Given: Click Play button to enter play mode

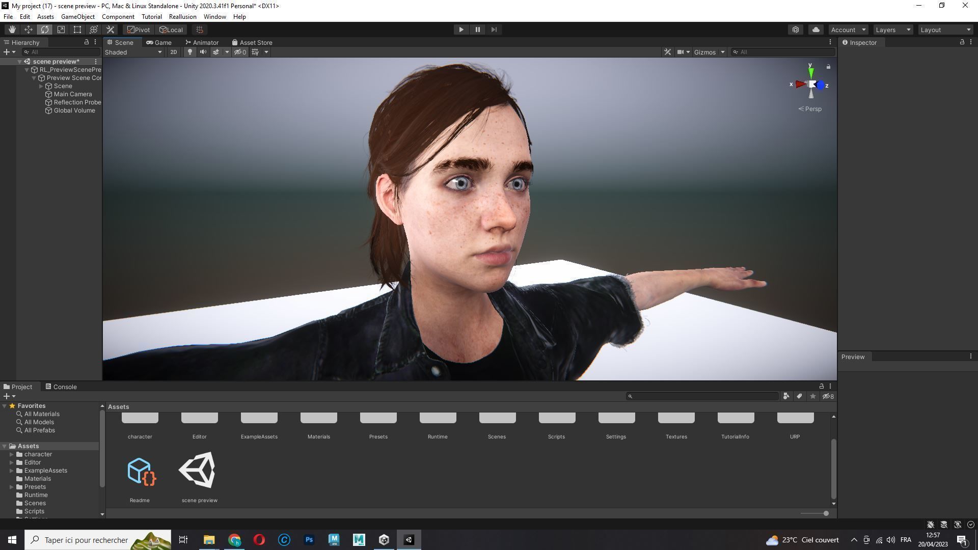Looking at the screenshot, I should point(461,30).
